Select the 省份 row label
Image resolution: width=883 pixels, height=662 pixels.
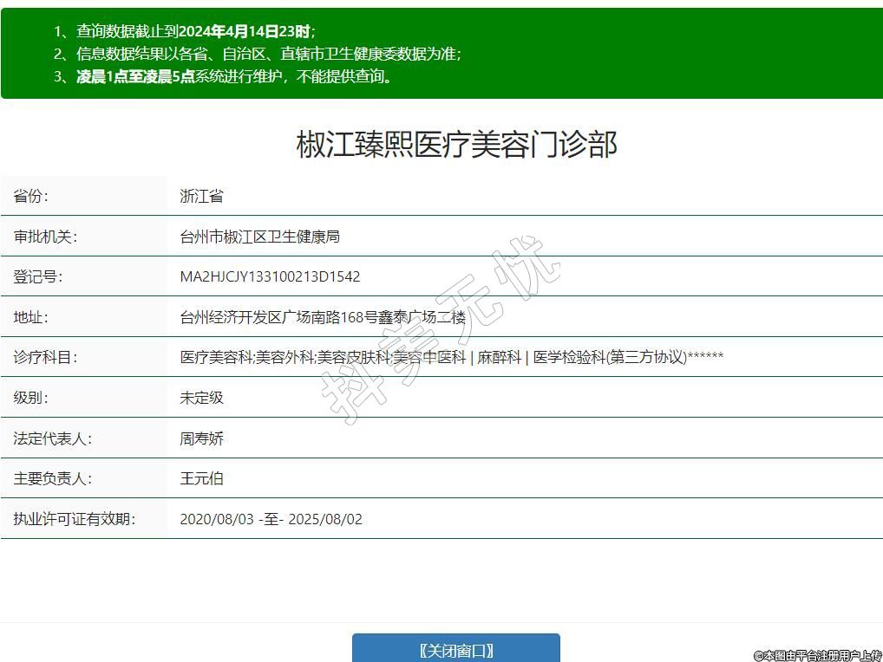tap(31, 196)
